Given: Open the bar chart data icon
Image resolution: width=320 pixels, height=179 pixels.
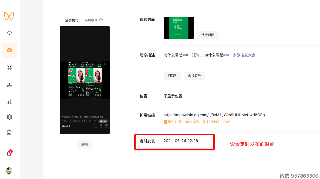Looking at the screenshot, I should pyautogui.click(x=9, y=102).
